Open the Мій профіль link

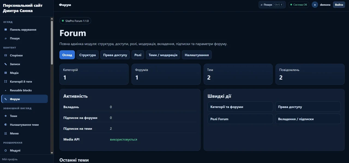[x=10, y=159]
